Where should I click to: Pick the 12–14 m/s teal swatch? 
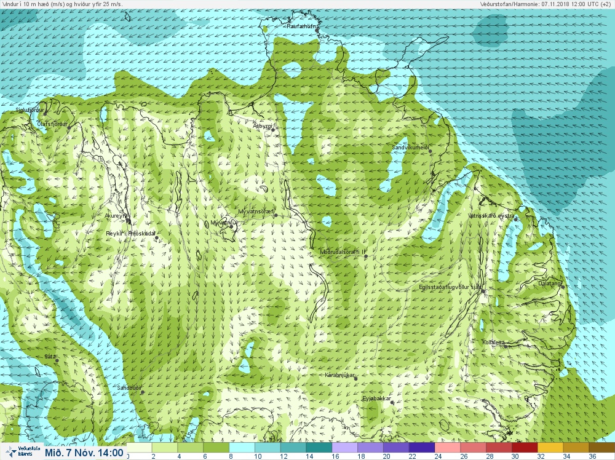pos(293,448)
